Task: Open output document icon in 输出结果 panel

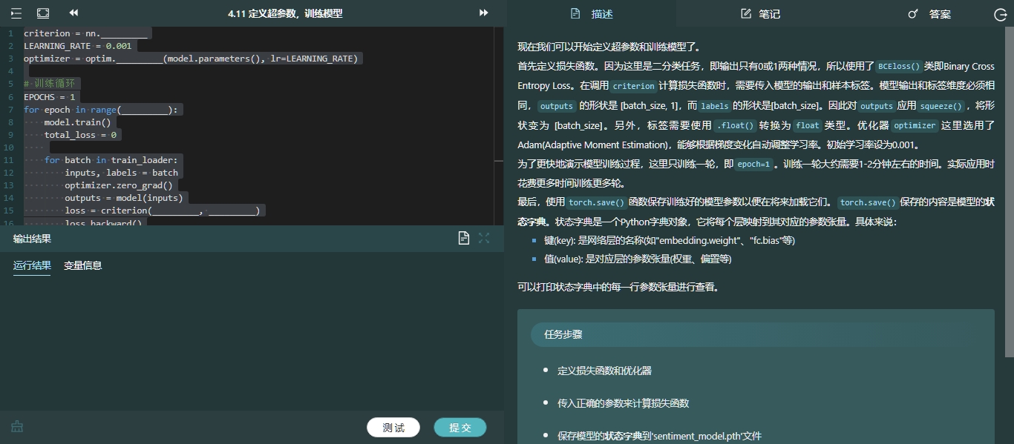Action: pos(464,238)
